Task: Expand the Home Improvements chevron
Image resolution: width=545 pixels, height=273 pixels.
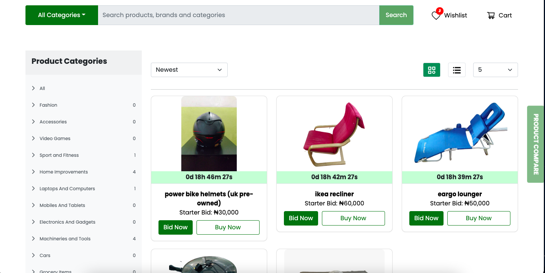Action: click(x=33, y=172)
